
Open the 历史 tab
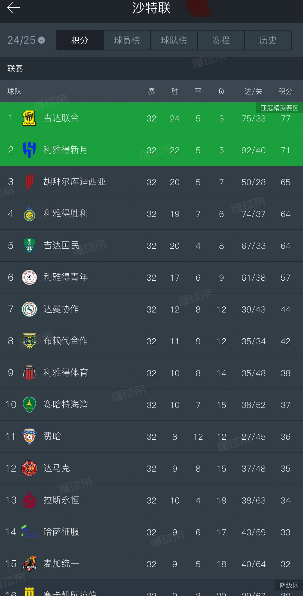(x=268, y=40)
